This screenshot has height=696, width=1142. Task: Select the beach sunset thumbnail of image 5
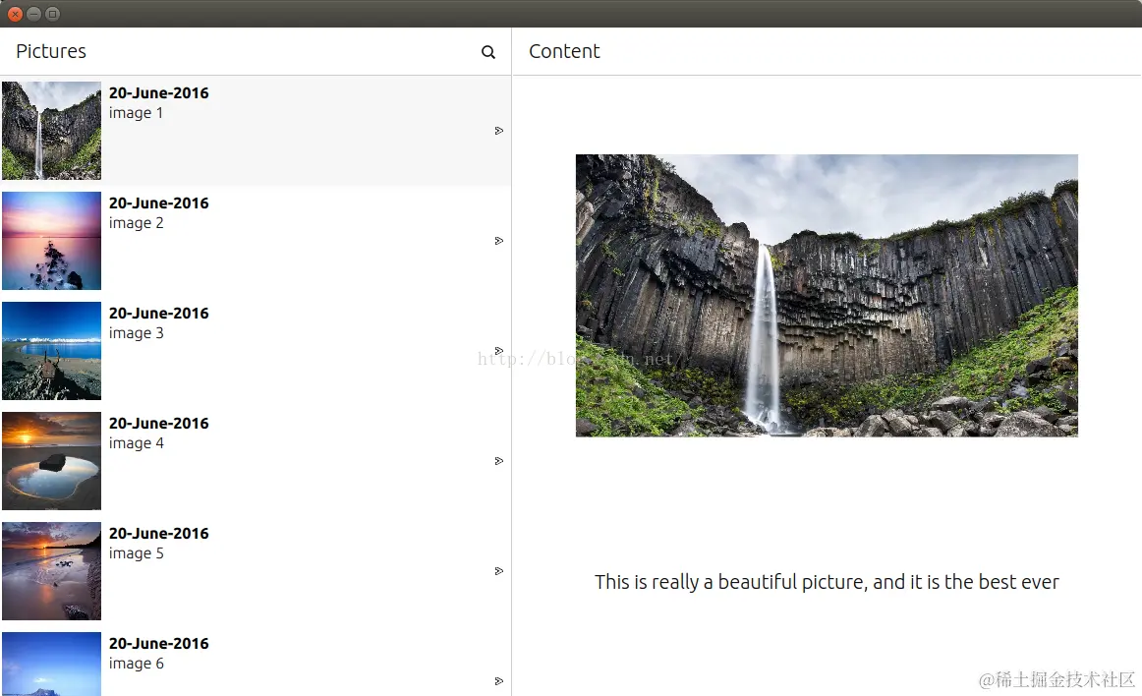tap(52, 570)
